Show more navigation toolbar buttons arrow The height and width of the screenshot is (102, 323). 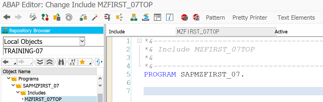pyautogui.click(x=102, y=62)
